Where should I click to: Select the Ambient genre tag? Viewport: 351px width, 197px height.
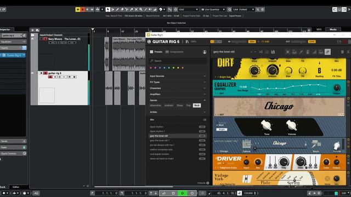169,106
